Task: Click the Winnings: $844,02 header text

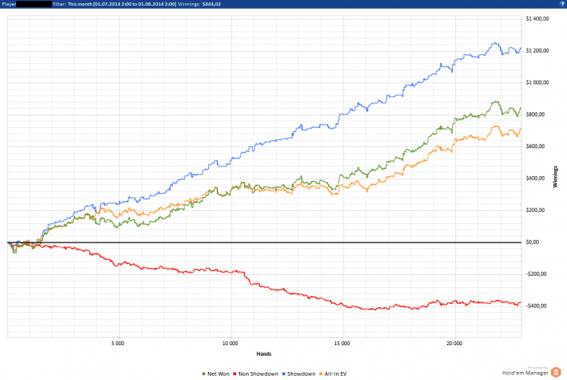Action: pyautogui.click(x=199, y=4)
